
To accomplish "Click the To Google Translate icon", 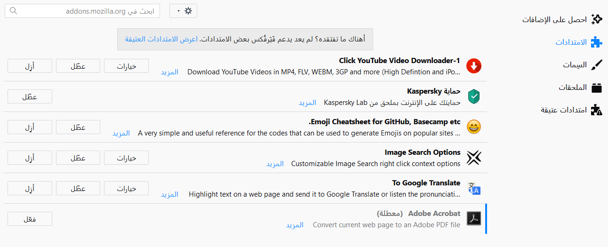I will (474, 189).
